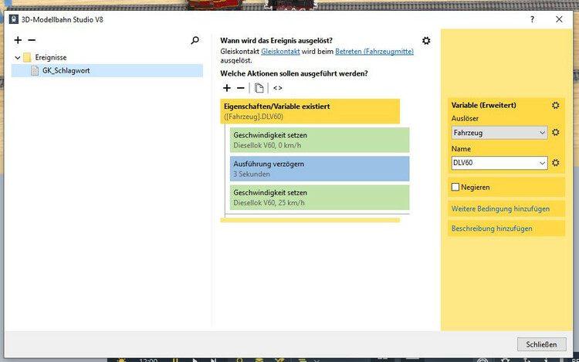
Task: Add a new event with the plus icon
Action: tap(18, 40)
